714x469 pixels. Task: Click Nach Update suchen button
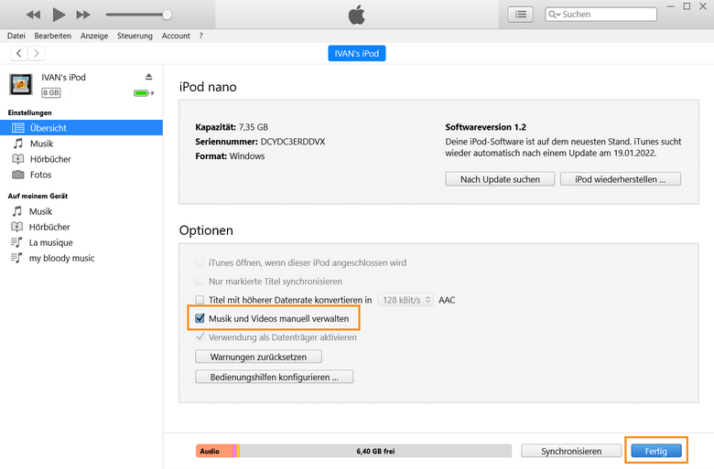pos(500,179)
